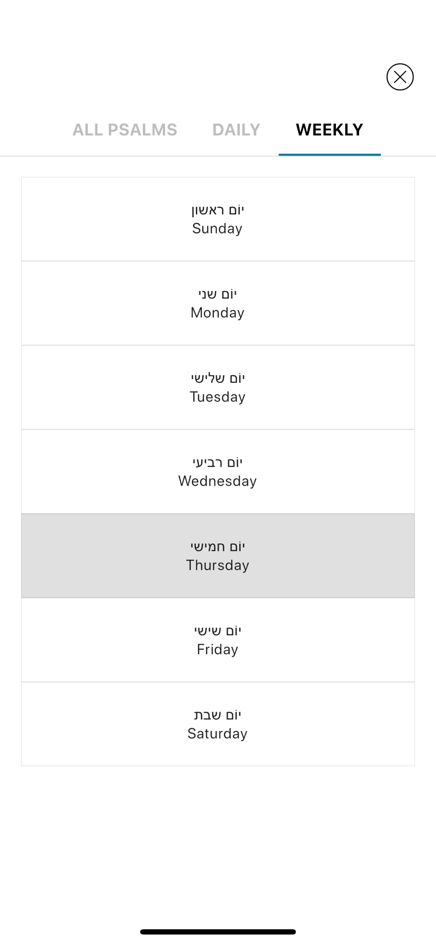Open the Sunday psalms entry
The height and width of the screenshot is (943, 436).
coord(218,219)
